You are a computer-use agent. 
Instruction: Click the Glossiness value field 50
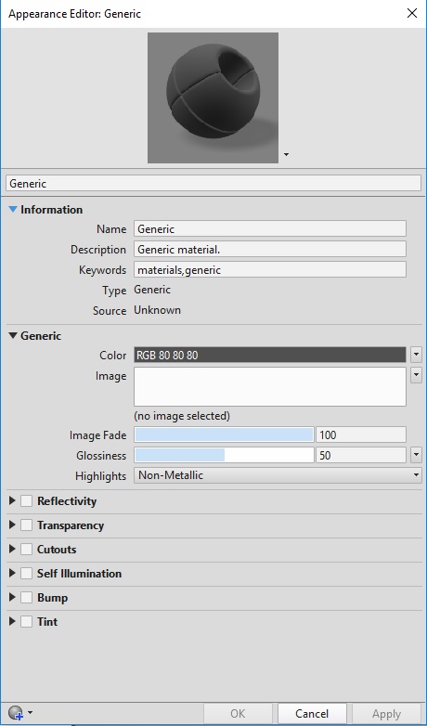pos(361,455)
